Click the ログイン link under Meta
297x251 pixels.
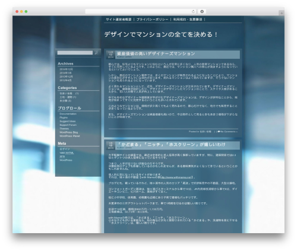65,149
